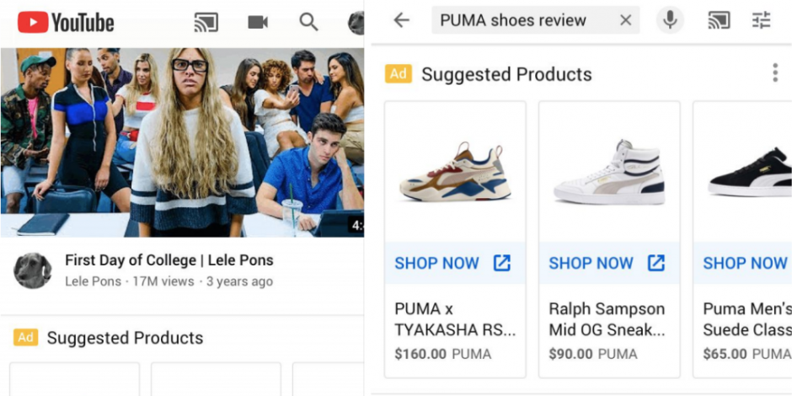Open the account profile avatar
792x396 pixels.
coord(356,23)
